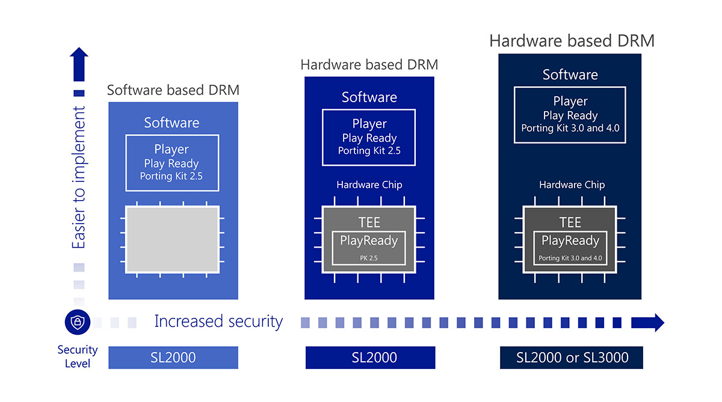
Task: Toggle the SL2000 badge under the middle panel
Action: [370, 357]
